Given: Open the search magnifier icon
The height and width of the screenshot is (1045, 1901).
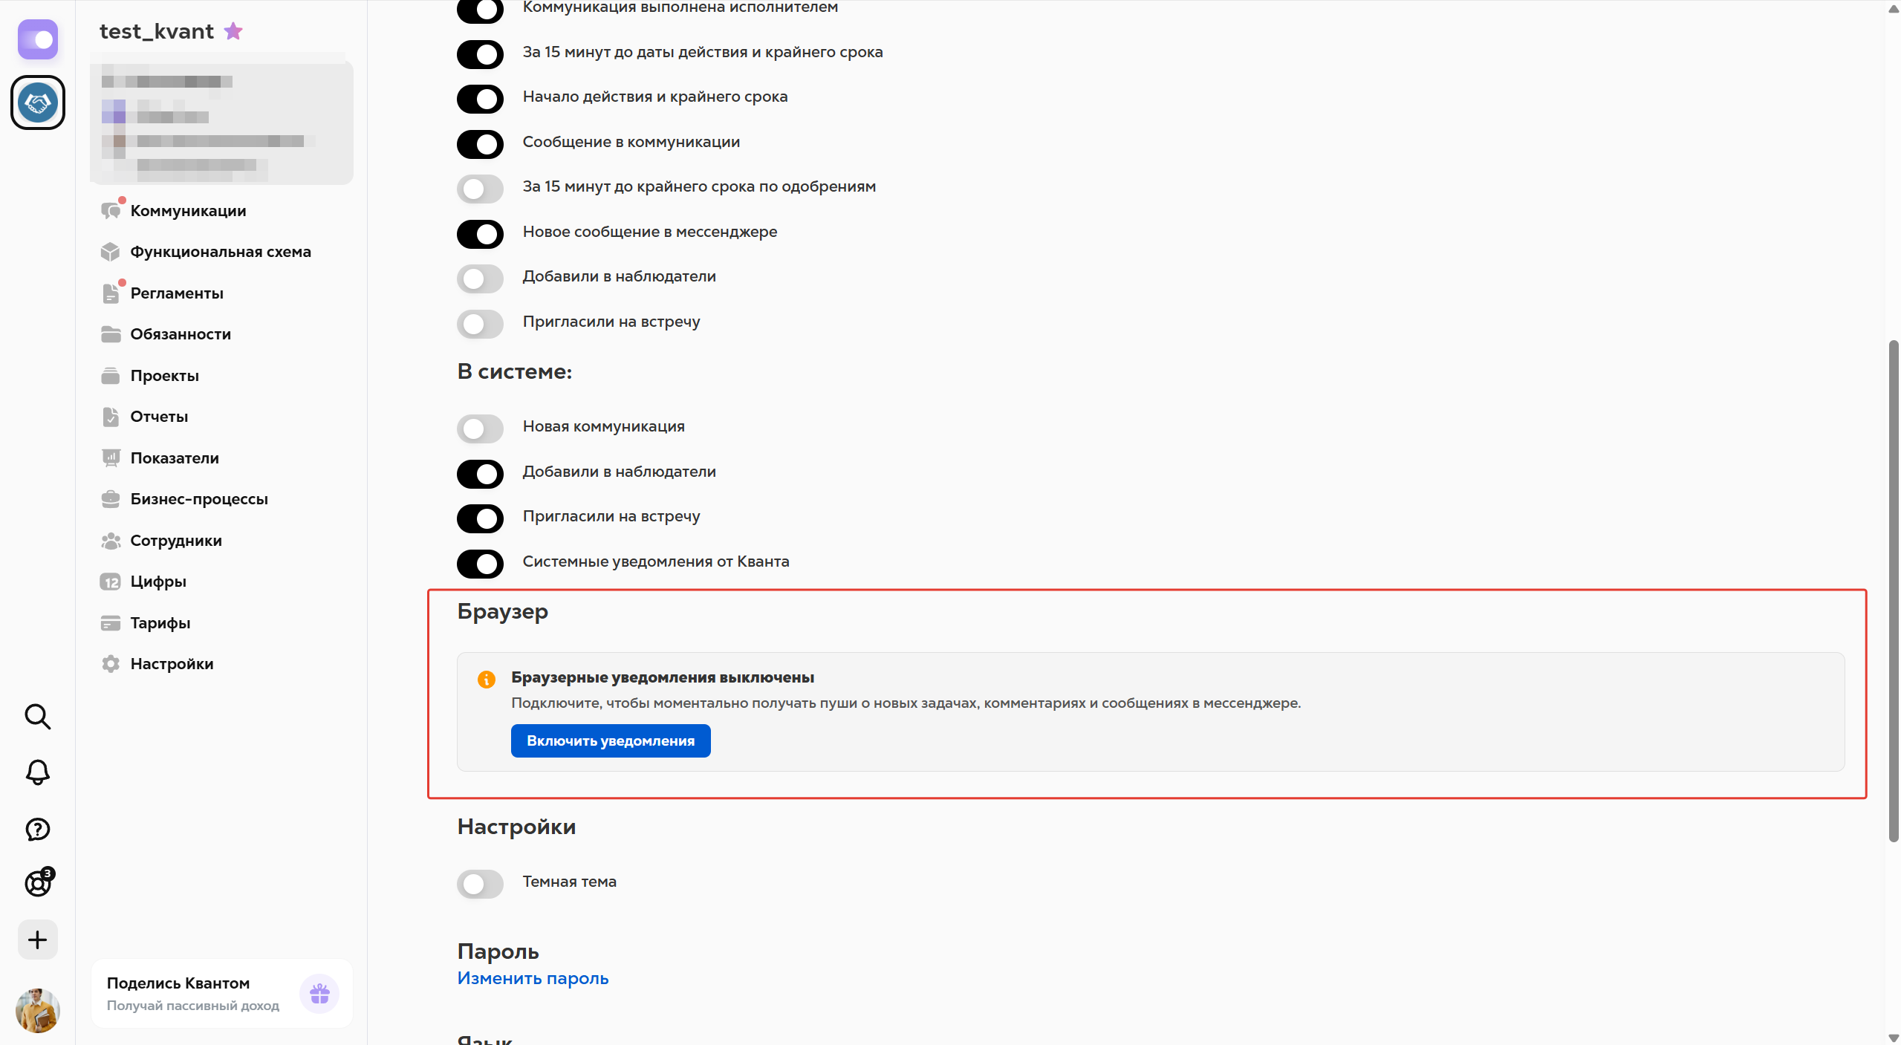Looking at the screenshot, I should (x=37, y=717).
